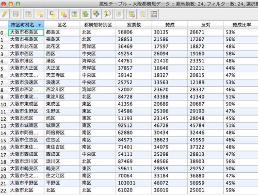
Task: Click the highlighted cell 大阪市都島区
Action: pyautogui.click(x=26, y=32)
